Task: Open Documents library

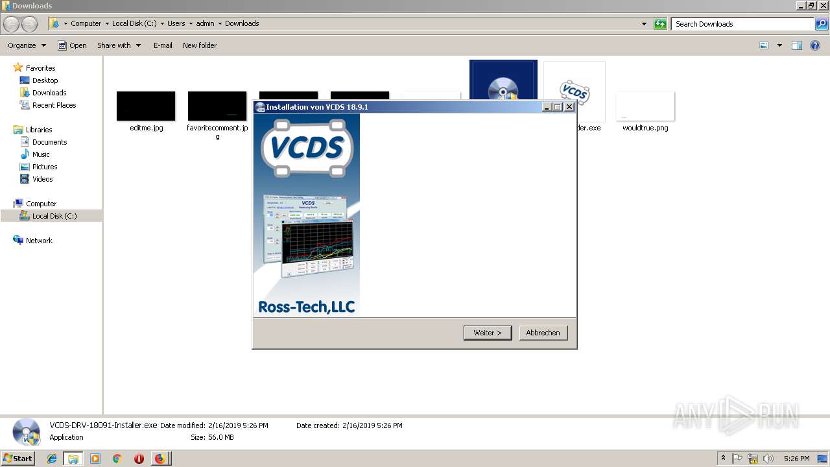Action: pos(49,142)
